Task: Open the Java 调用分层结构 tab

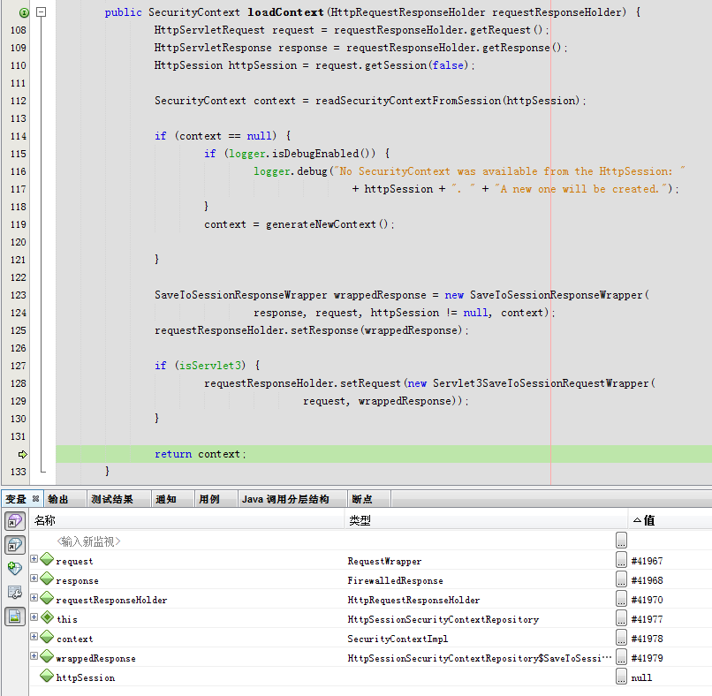Action: (x=285, y=499)
